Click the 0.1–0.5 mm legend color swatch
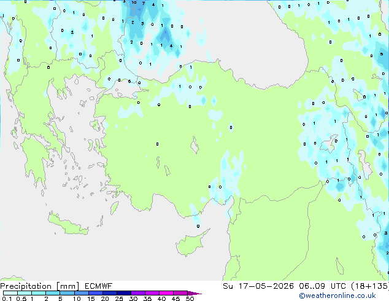The image size is (389, 301). 10,293
